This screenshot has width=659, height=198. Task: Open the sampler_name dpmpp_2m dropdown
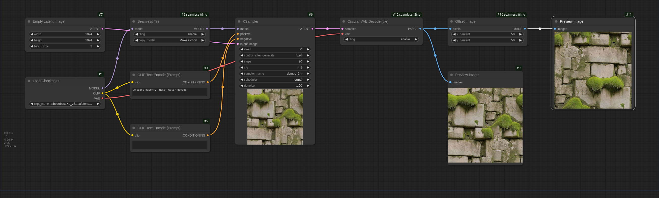pos(275,74)
